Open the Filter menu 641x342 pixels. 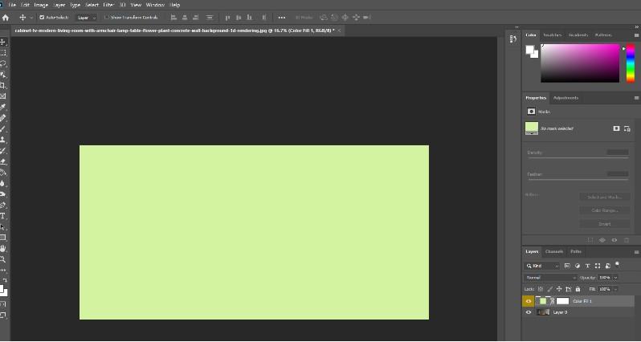coord(108,5)
